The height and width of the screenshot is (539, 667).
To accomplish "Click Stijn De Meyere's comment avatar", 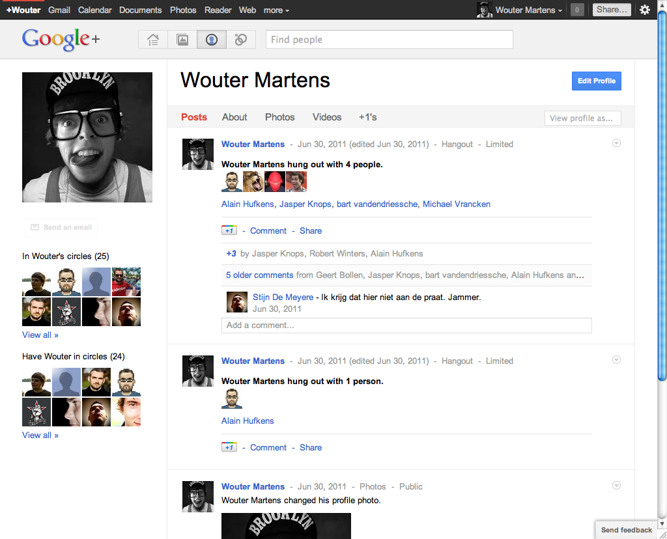I will [x=237, y=302].
